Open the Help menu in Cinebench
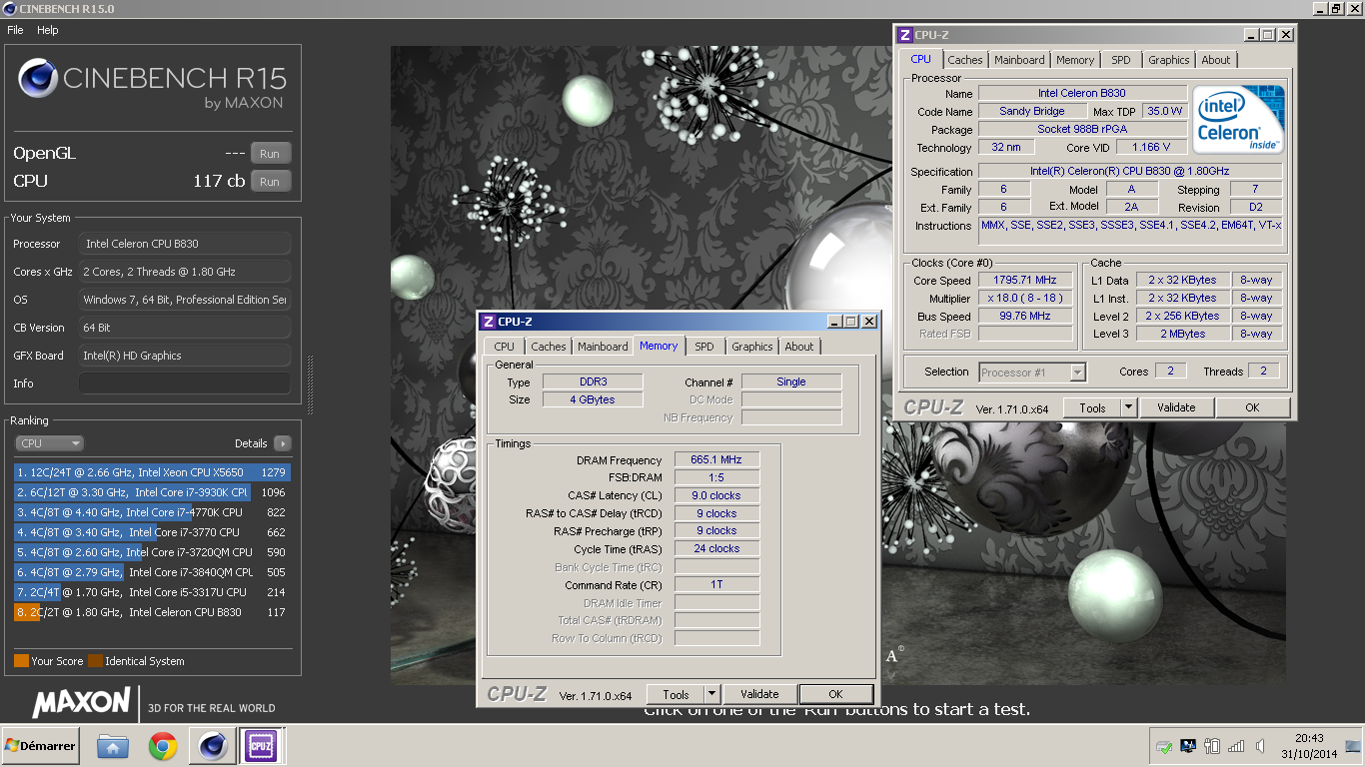The width and height of the screenshot is (1365, 767). (x=48, y=30)
